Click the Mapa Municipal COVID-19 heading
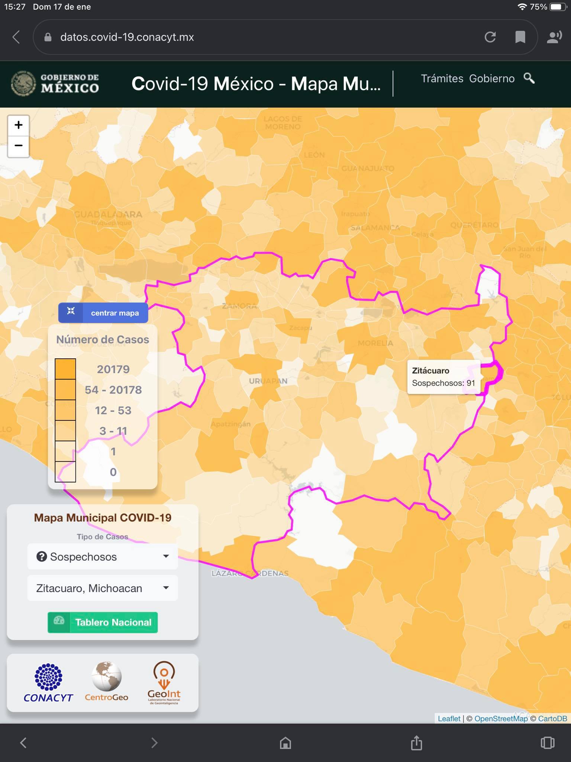This screenshot has width=571, height=762. [x=103, y=518]
